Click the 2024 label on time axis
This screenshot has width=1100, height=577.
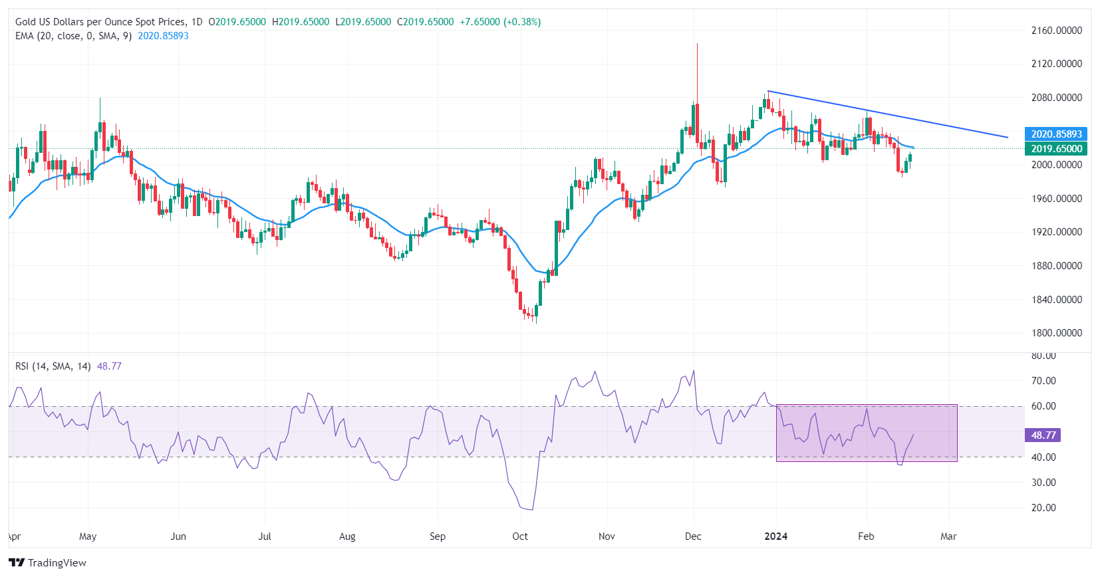(x=775, y=536)
